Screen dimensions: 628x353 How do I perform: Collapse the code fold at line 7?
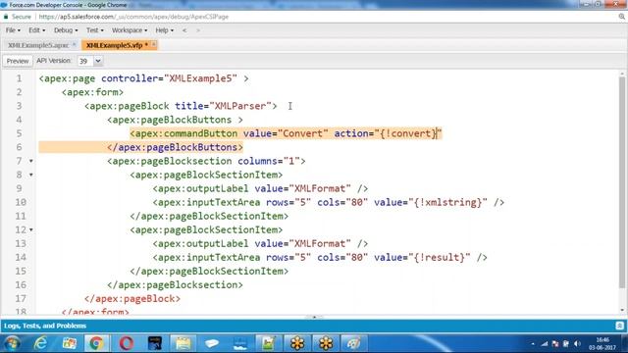click(x=30, y=161)
